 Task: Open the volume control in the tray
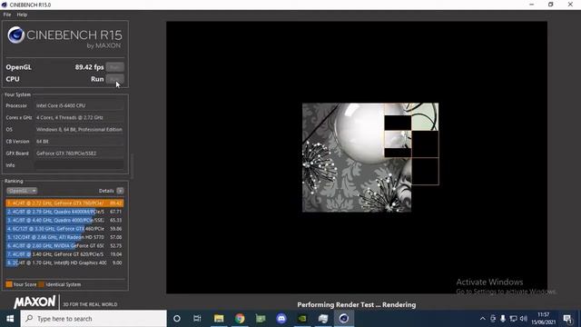(524, 319)
